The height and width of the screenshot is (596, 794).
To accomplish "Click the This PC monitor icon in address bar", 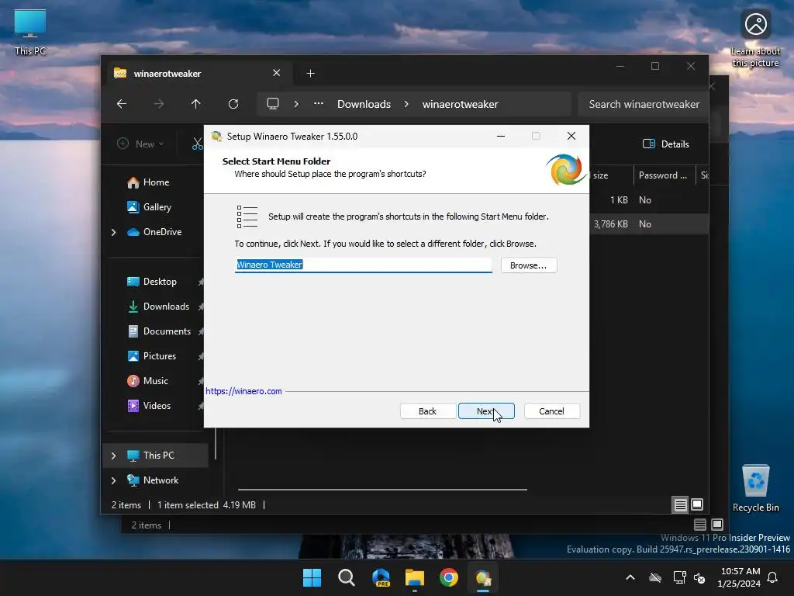I will (273, 104).
